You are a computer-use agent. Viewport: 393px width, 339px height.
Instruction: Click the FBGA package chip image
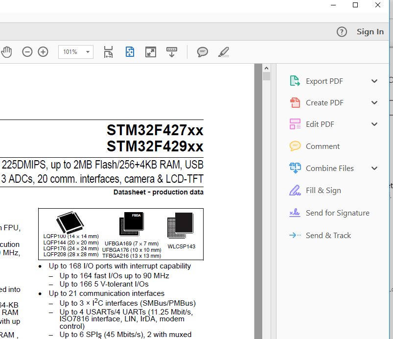(x=132, y=224)
